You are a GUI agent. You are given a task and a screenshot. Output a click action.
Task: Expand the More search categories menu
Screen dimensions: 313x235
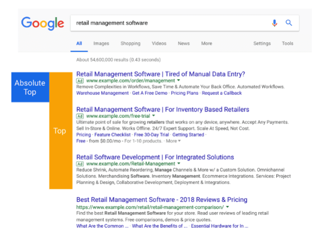pos(207,44)
